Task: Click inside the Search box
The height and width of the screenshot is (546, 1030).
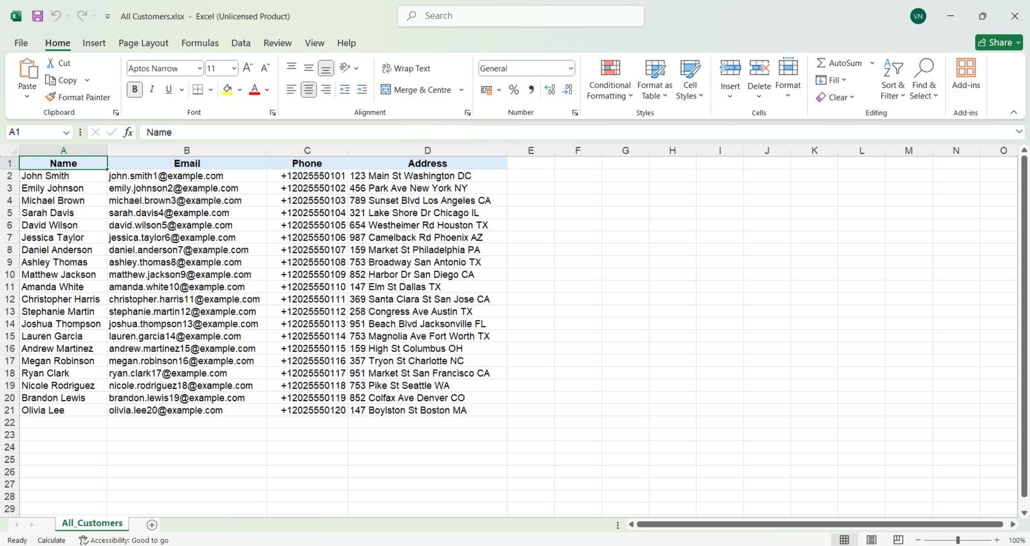Action: [x=521, y=16]
